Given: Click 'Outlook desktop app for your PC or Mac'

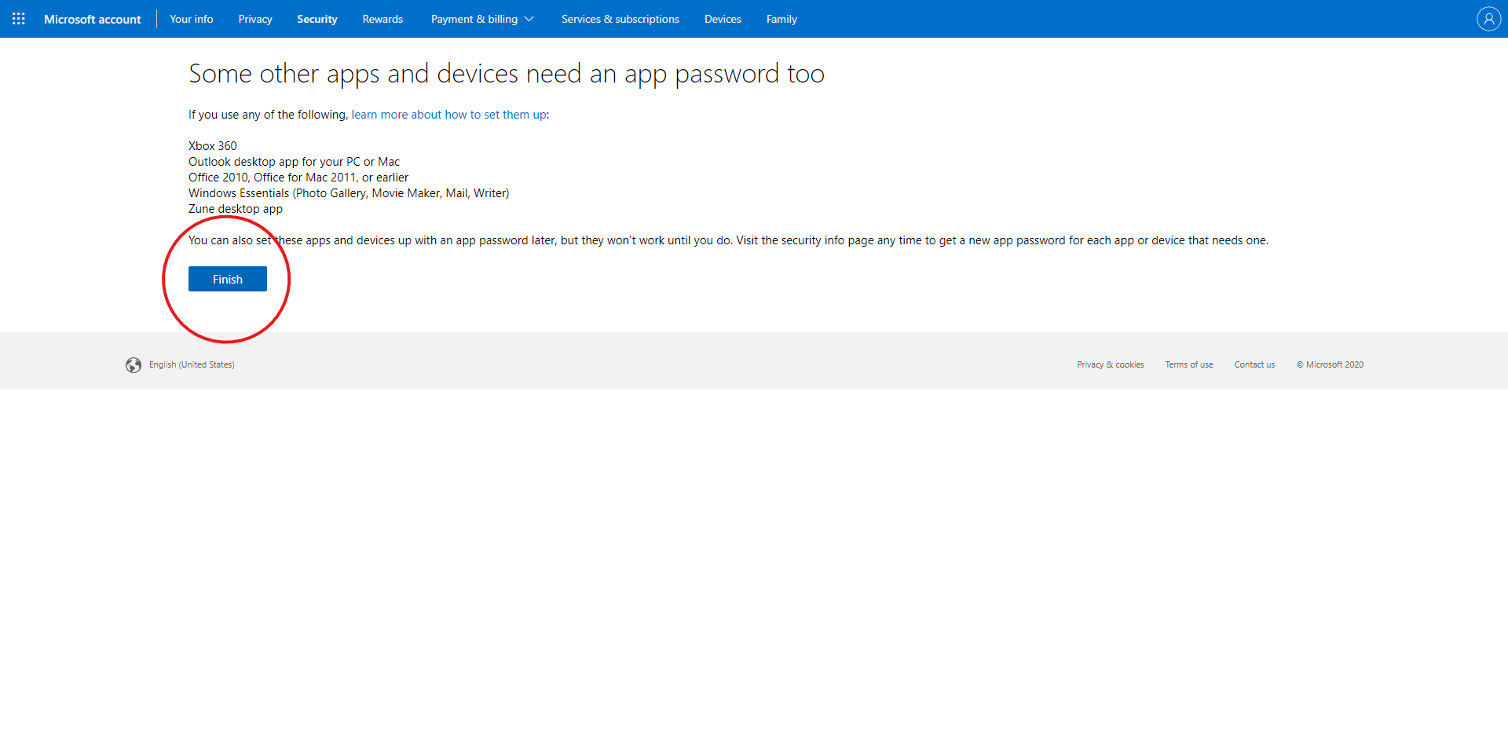Looking at the screenshot, I should click(295, 162).
